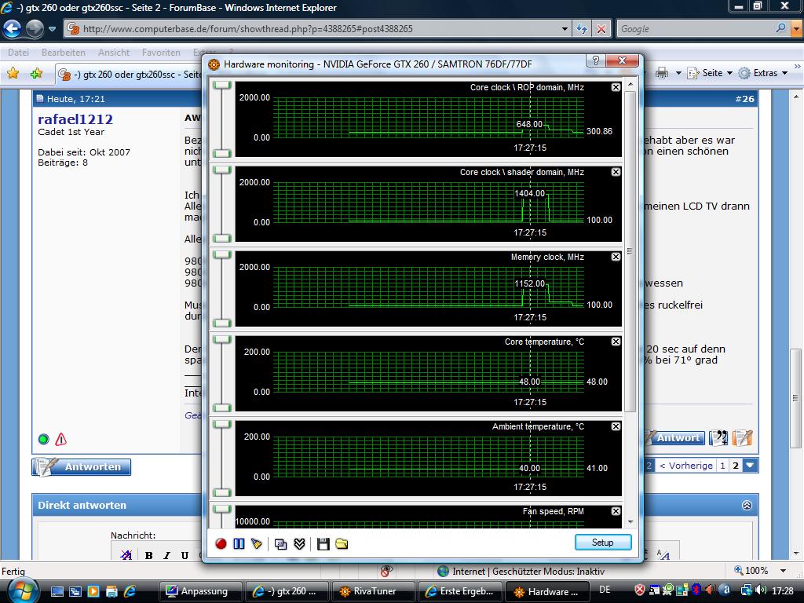The height and width of the screenshot is (603, 804).
Task: Click the Antwort quote-reply button on post
Action: [x=673, y=437]
